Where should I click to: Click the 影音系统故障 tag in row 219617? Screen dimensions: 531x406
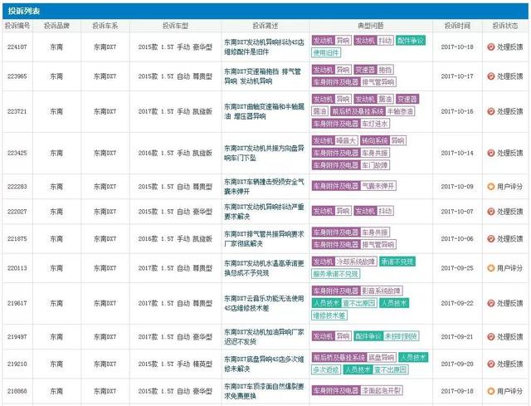point(382,291)
